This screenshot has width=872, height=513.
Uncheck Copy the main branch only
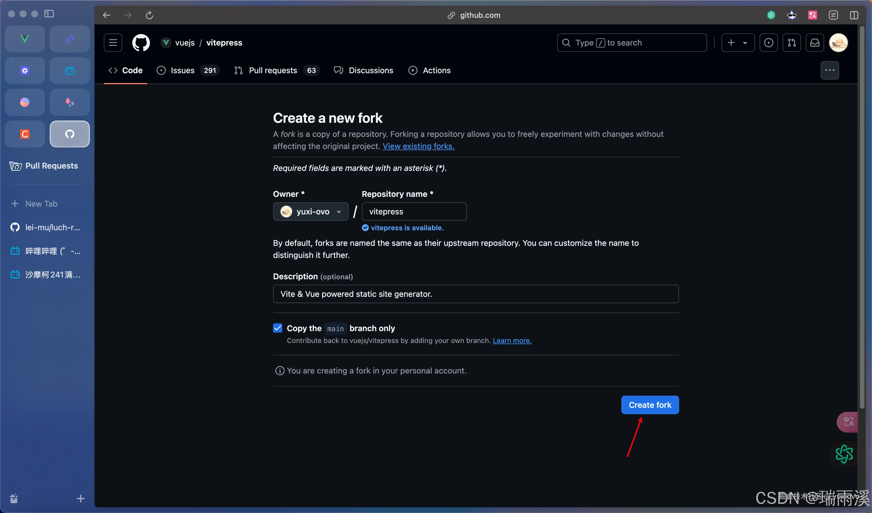(277, 328)
